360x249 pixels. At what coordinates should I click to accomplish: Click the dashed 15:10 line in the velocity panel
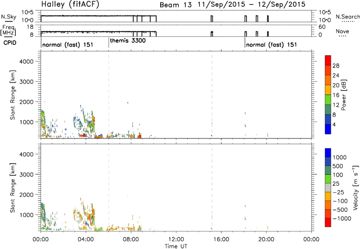pyautogui.click(x=212, y=187)
